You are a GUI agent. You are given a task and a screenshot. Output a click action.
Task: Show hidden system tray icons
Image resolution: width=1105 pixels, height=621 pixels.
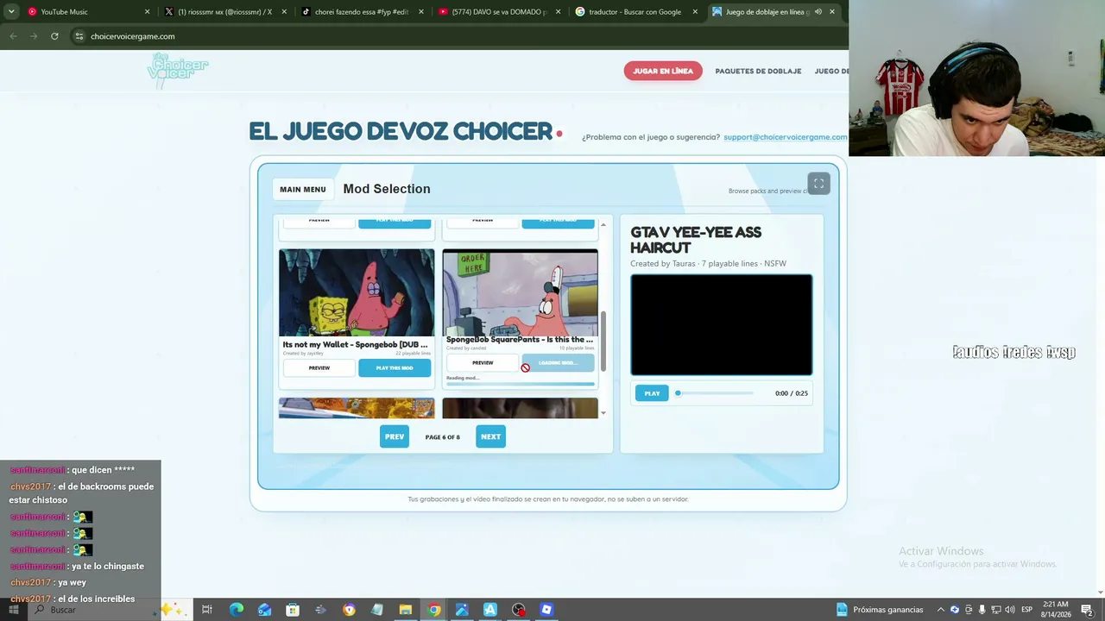pos(941,610)
